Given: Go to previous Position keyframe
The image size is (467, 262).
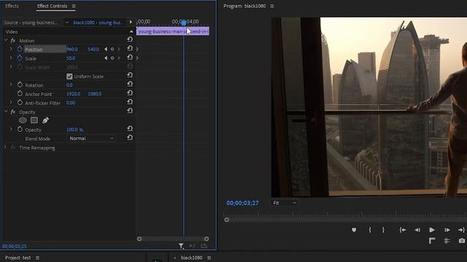Looking at the screenshot, I should [x=106, y=49].
